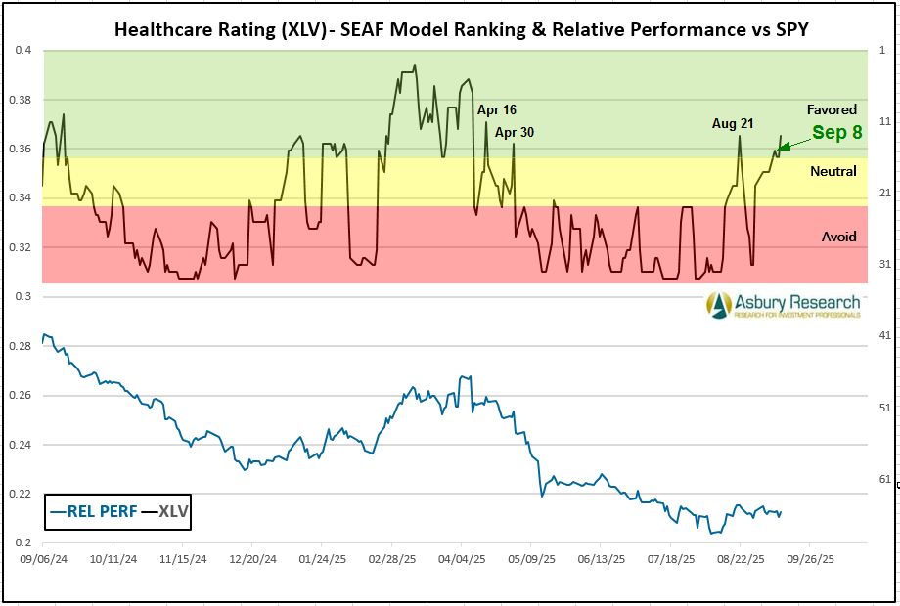Click the Apr 16 peak annotation

pyautogui.click(x=496, y=110)
